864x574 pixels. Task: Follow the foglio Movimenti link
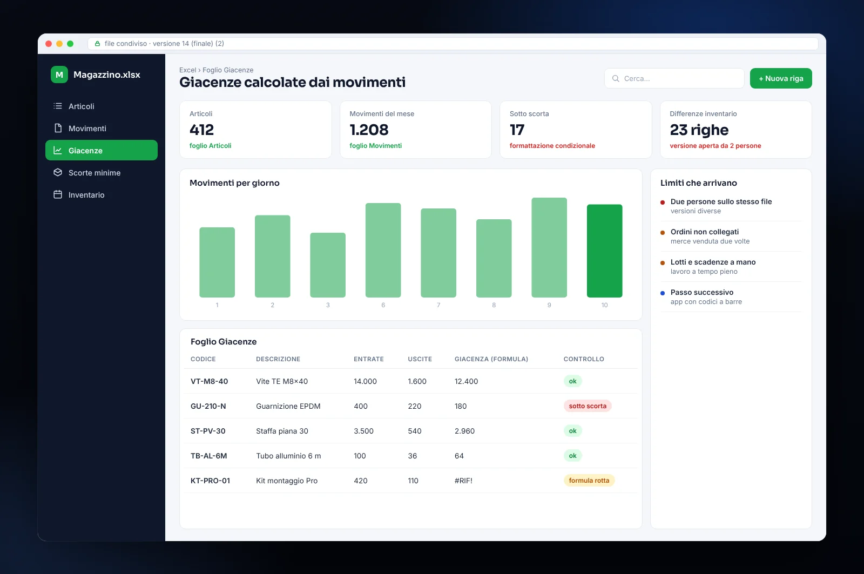(x=375, y=146)
